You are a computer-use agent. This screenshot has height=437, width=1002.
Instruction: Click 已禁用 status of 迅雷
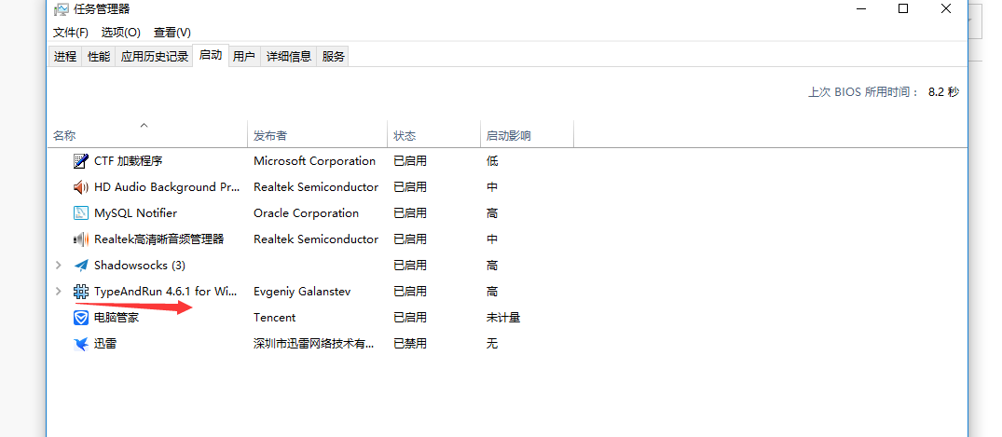click(x=410, y=344)
